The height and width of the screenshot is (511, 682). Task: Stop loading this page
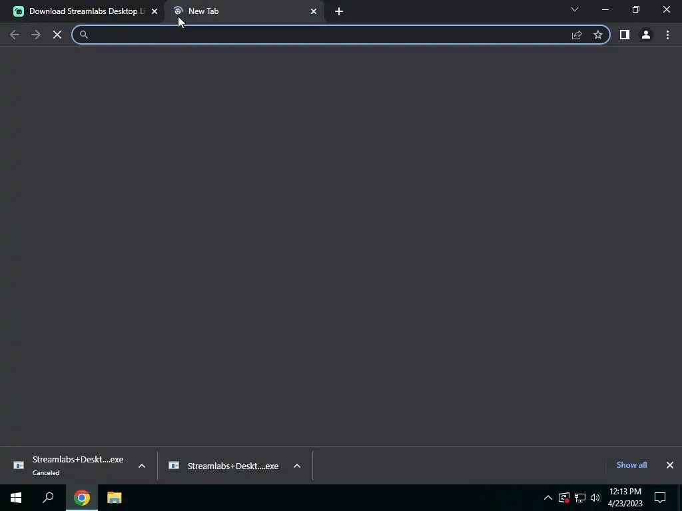pos(57,35)
